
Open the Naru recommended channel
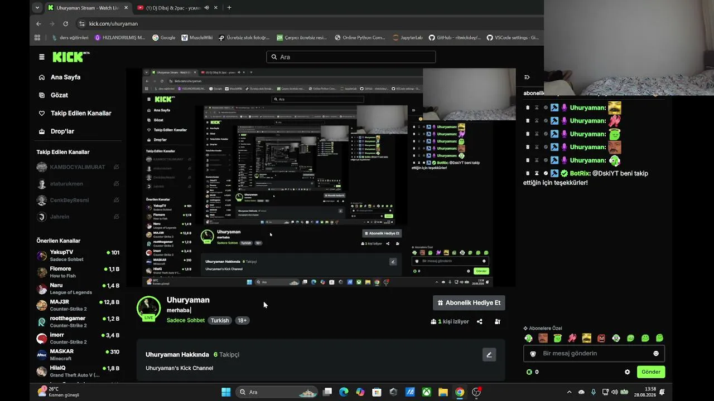[x=79, y=288]
